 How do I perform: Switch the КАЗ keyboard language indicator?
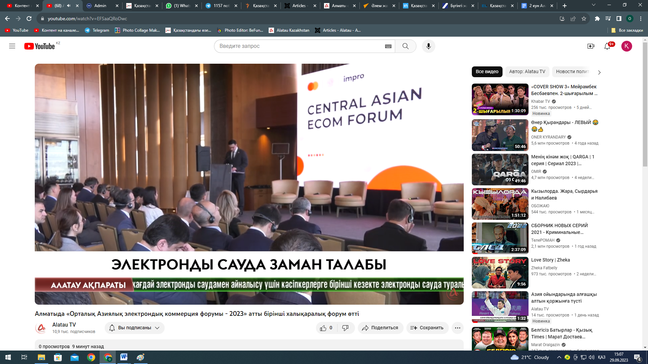tap(601, 357)
